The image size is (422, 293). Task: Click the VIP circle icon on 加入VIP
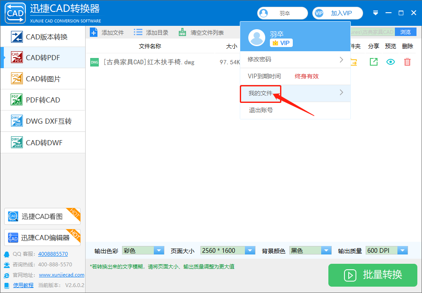click(319, 13)
